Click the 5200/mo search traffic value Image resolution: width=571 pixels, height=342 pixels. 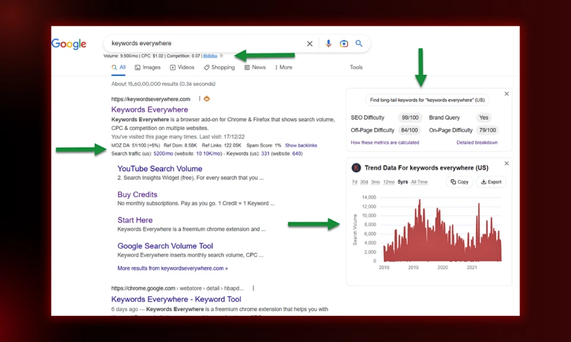tap(163, 154)
